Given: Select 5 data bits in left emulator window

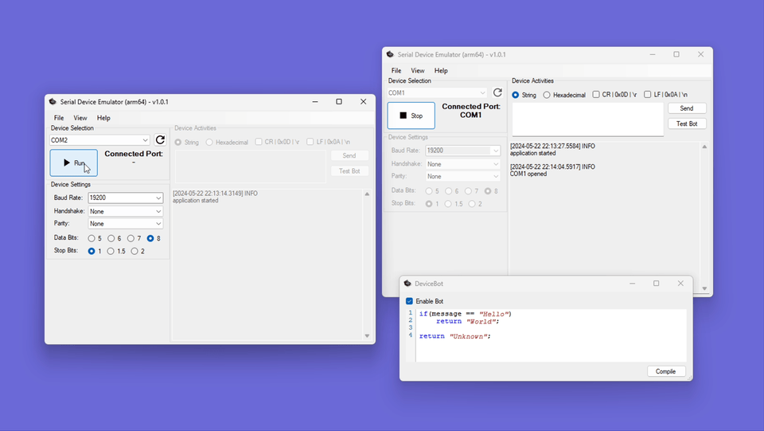Looking at the screenshot, I should click(92, 238).
